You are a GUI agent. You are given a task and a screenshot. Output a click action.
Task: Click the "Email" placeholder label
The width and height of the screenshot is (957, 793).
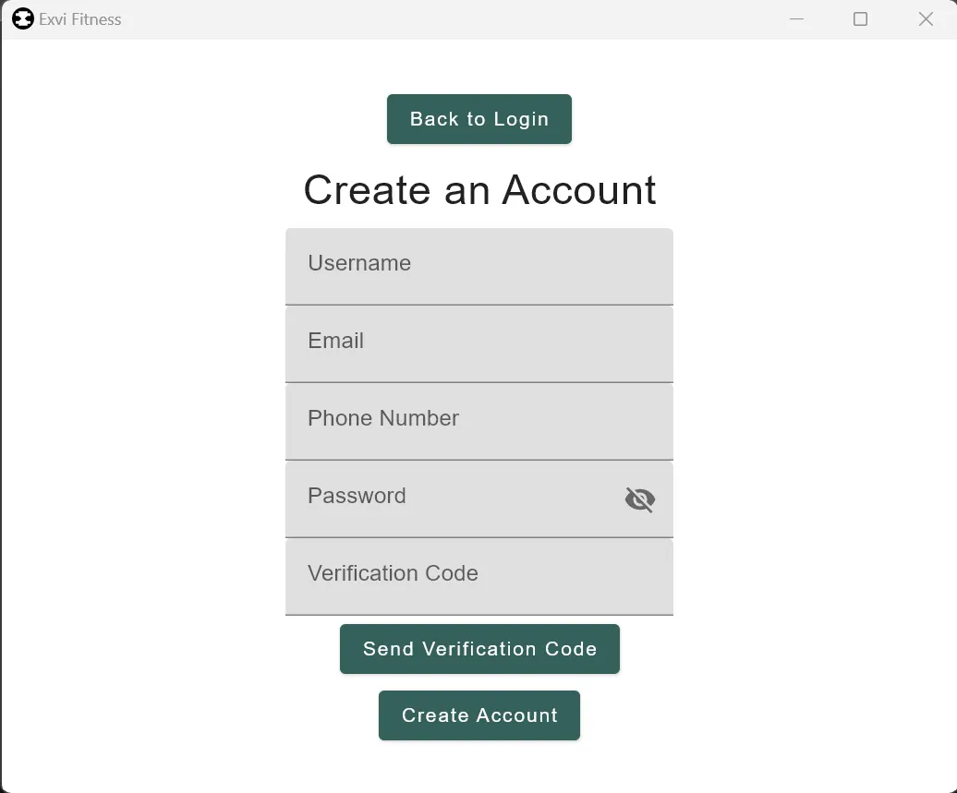[x=335, y=341]
